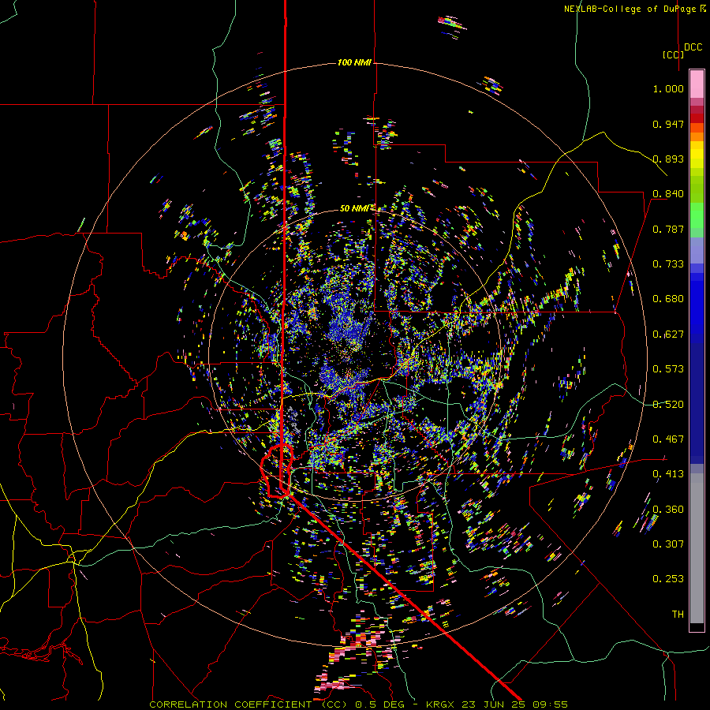Click the 0.787 value on the color scale

tap(668, 229)
